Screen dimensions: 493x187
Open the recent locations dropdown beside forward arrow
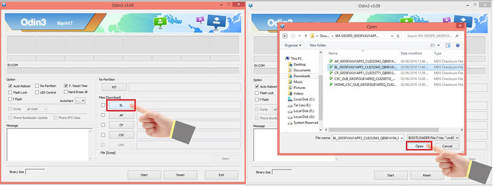pyautogui.click(x=300, y=36)
